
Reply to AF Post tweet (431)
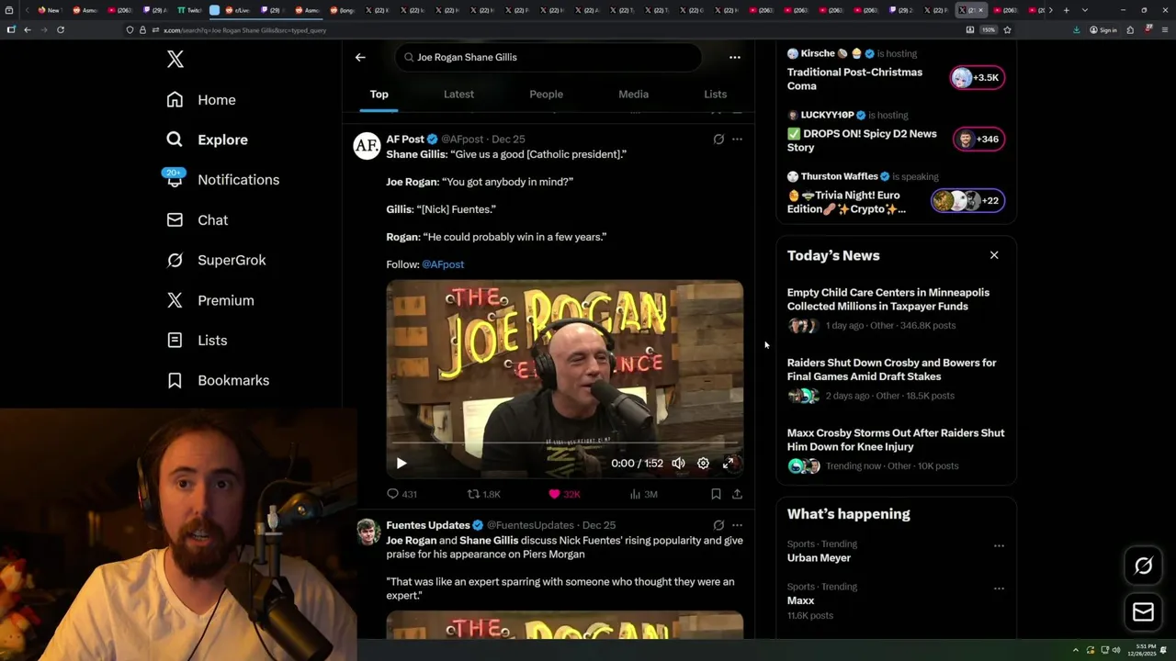point(401,494)
